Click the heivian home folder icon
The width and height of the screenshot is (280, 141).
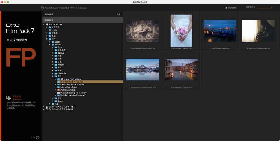point(53,45)
